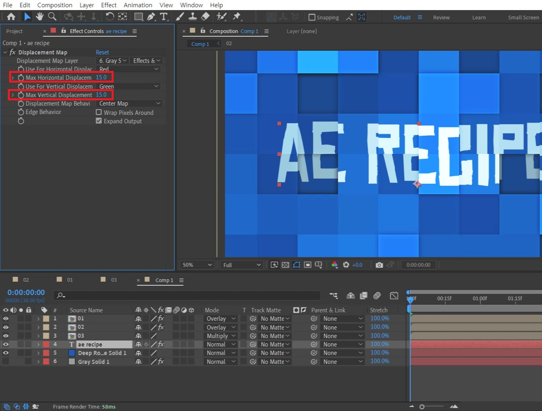Open the Multiply blending mode dropdown
Image resolution: width=542 pixels, height=411 pixels.
click(221, 336)
